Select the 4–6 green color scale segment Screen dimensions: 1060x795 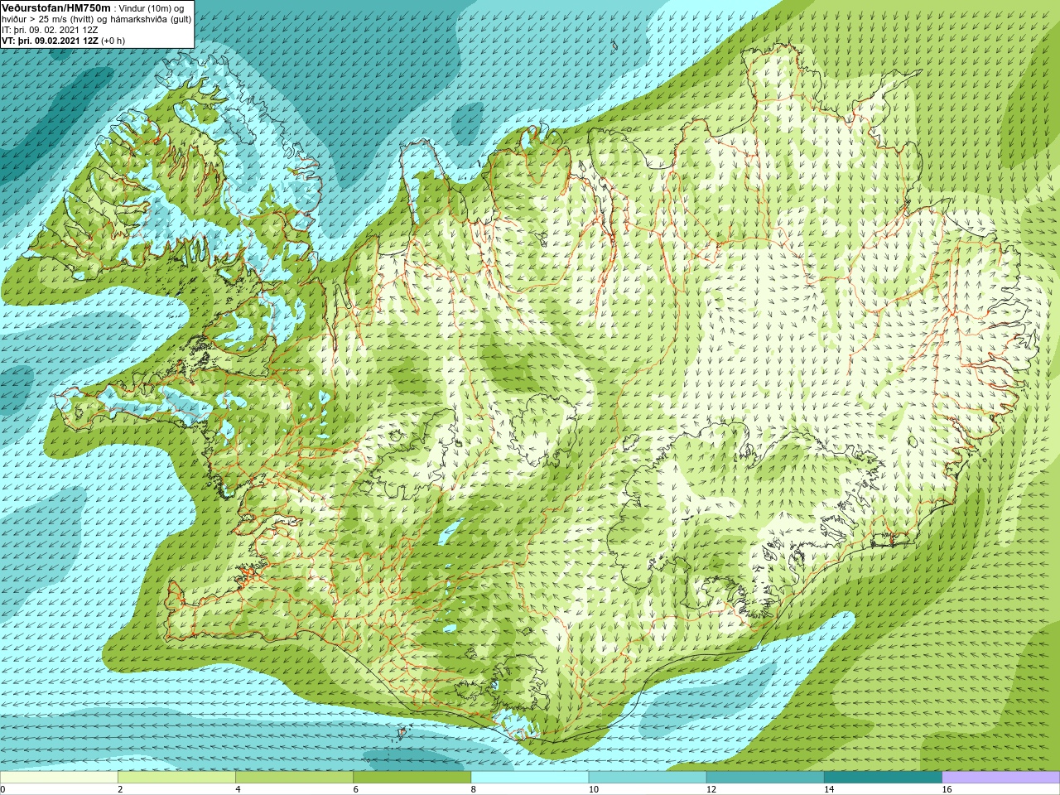[294, 778]
